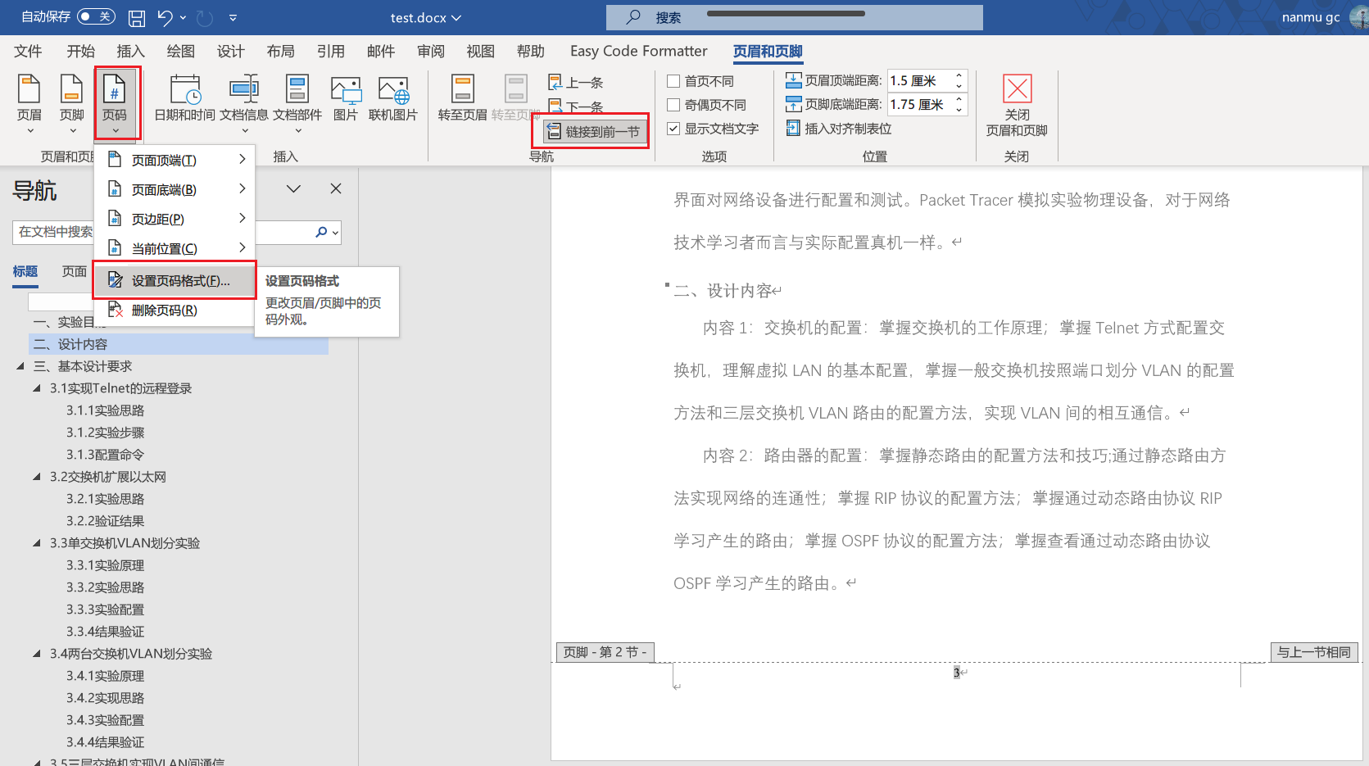Viewport: 1369px width, 766px height.
Task: Go to heading 3.2.2验证结果
Action: coord(105,521)
